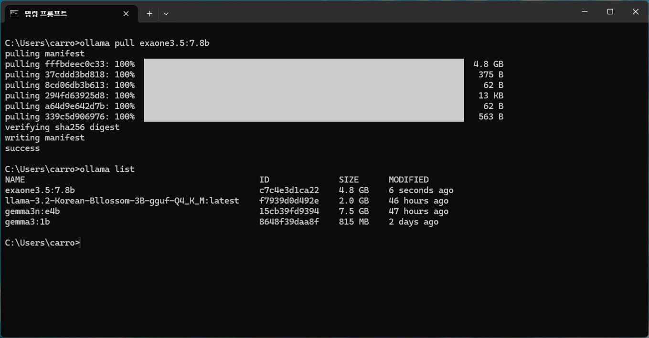Click the 'verifying sha256 digest' line
The height and width of the screenshot is (338, 649).
pyautogui.click(x=62, y=127)
